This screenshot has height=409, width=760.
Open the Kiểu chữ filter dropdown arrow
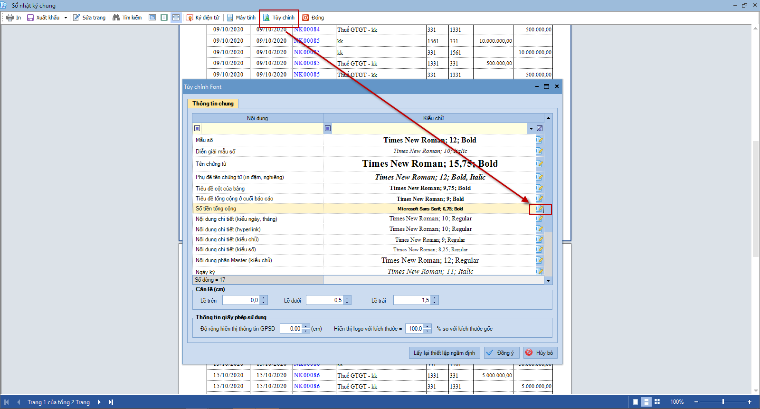point(531,128)
